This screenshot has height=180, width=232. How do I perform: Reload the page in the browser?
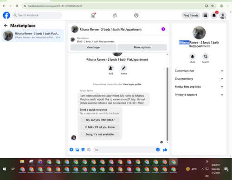[x=17, y=6]
